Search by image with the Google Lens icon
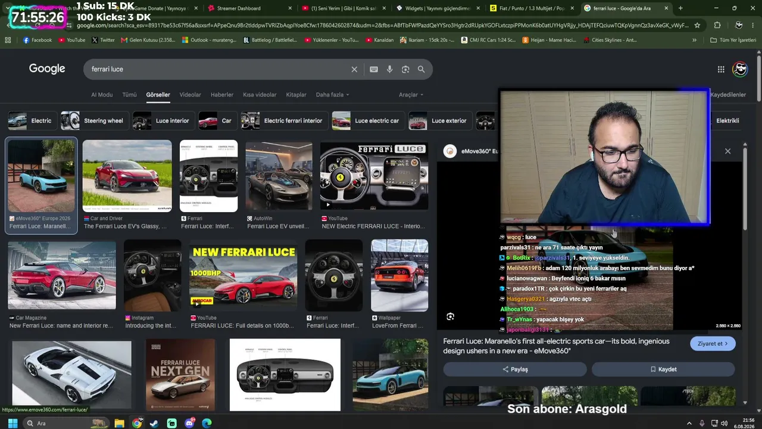Screen dimensions: 762x429 (405, 69)
